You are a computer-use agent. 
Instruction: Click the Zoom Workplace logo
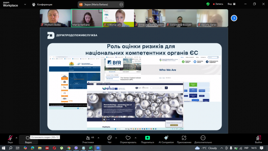coord(10,4)
